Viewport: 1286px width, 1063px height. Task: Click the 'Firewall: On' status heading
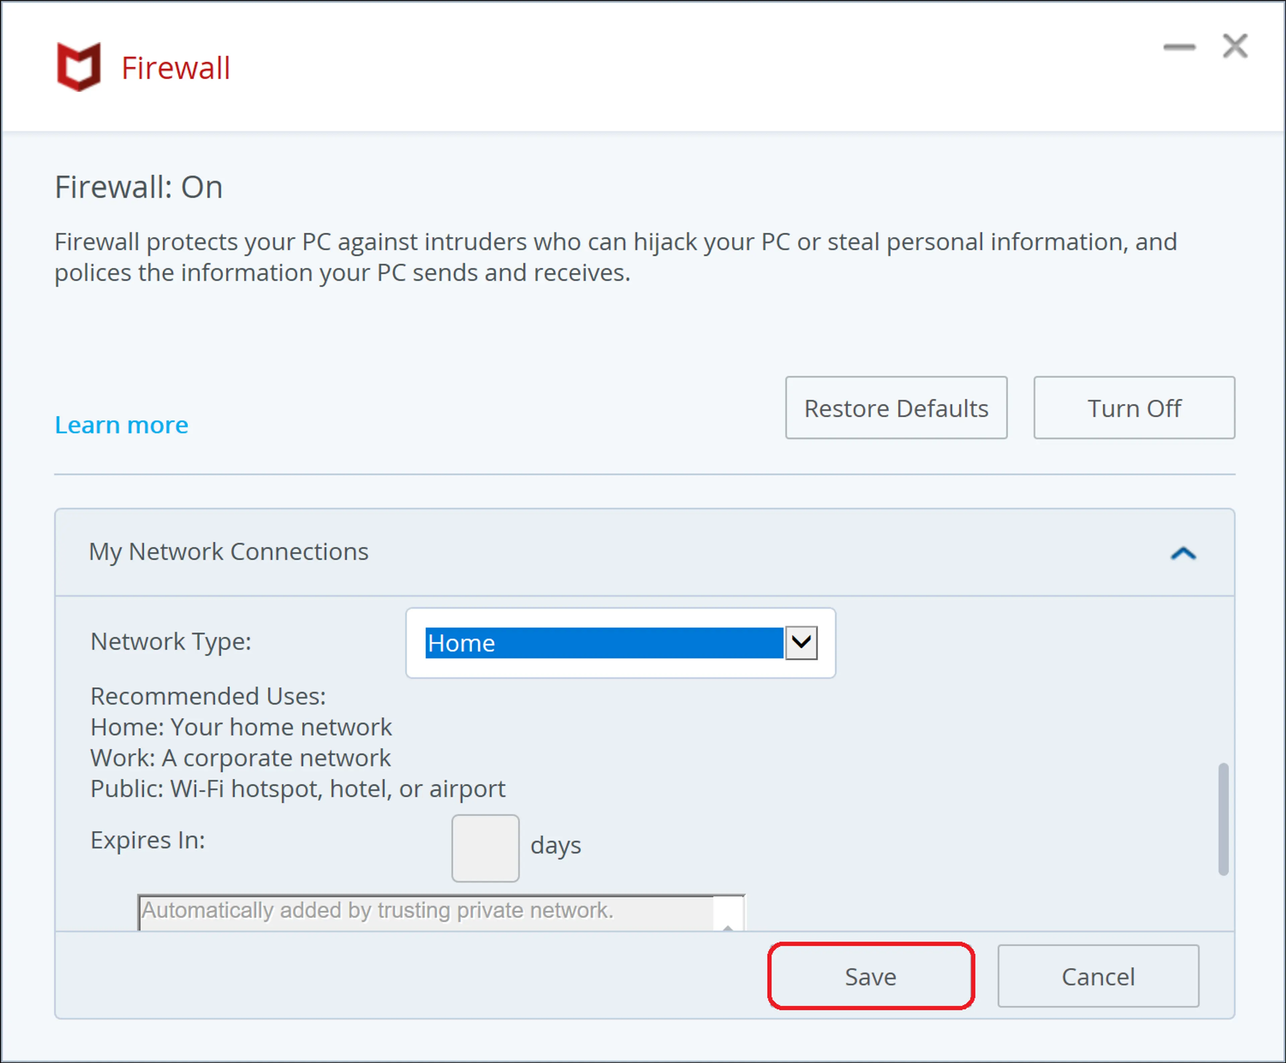[x=138, y=187]
